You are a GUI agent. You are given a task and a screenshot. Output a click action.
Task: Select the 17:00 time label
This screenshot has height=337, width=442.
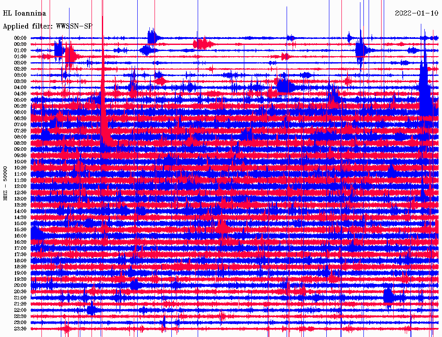coord(20,248)
